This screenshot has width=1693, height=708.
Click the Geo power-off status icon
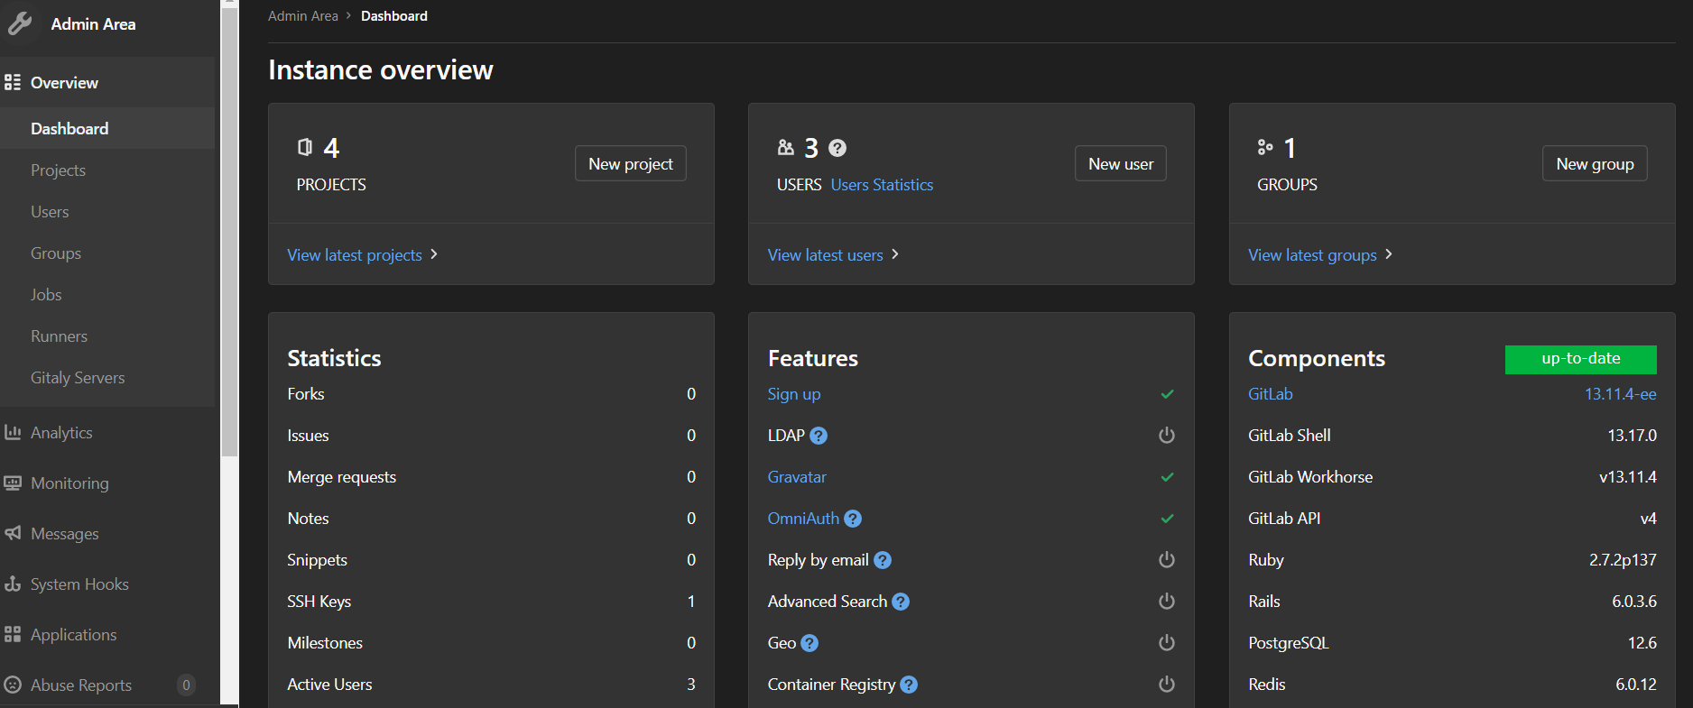pyautogui.click(x=1167, y=642)
